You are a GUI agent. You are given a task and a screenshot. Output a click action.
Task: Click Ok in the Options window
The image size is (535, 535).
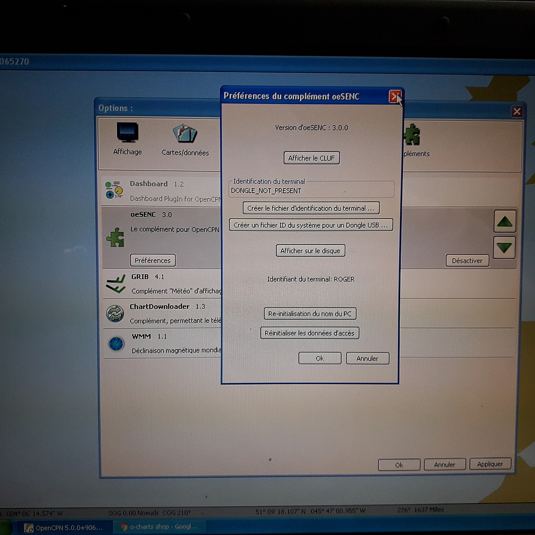pyautogui.click(x=399, y=464)
